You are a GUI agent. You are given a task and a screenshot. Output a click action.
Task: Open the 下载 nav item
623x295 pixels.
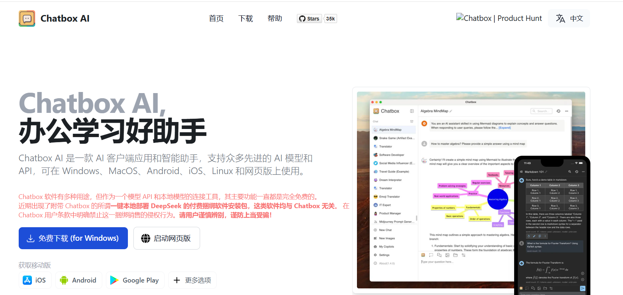pyautogui.click(x=246, y=18)
